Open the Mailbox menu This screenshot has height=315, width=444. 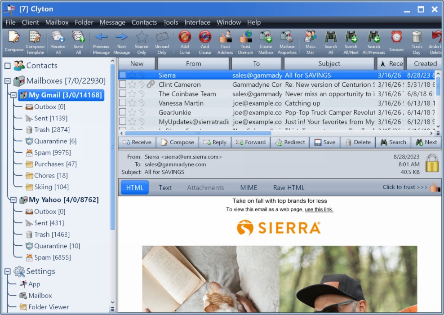click(x=57, y=22)
